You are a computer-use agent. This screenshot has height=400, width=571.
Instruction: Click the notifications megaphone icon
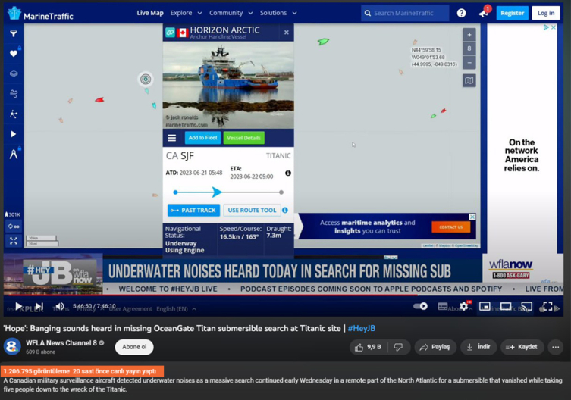point(483,13)
